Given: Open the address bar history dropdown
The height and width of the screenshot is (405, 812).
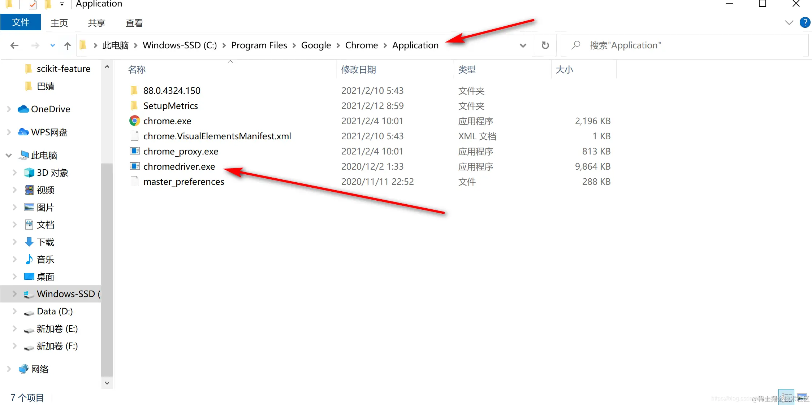Looking at the screenshot, I should pyautogui.click(x=523, y=45).
